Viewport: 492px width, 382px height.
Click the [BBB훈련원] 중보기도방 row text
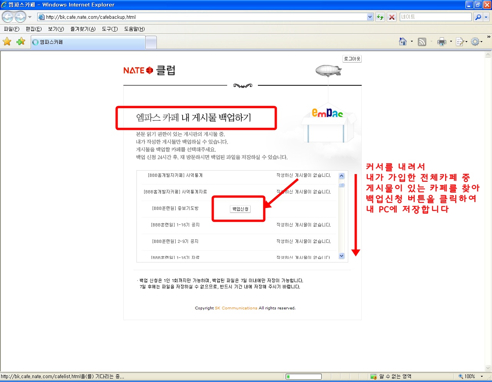[x=175, y=208]
